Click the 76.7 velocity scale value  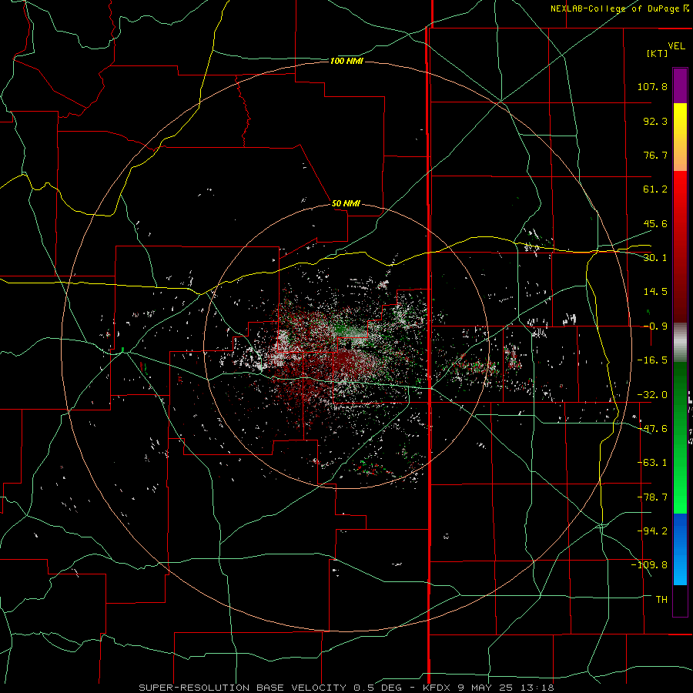coord(655,155)
